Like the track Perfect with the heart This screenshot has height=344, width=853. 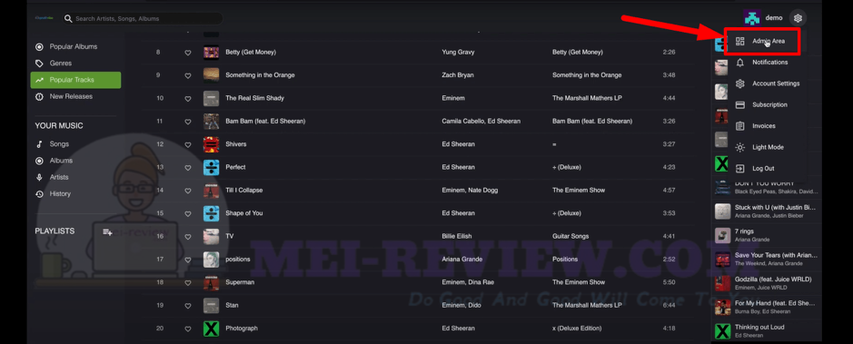click(188, 167)
